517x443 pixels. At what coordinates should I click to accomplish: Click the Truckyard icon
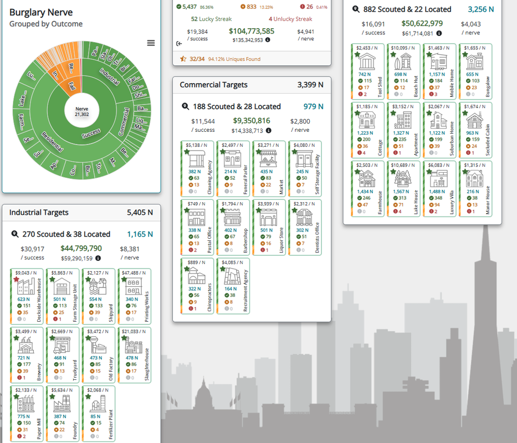pos(62,345)
